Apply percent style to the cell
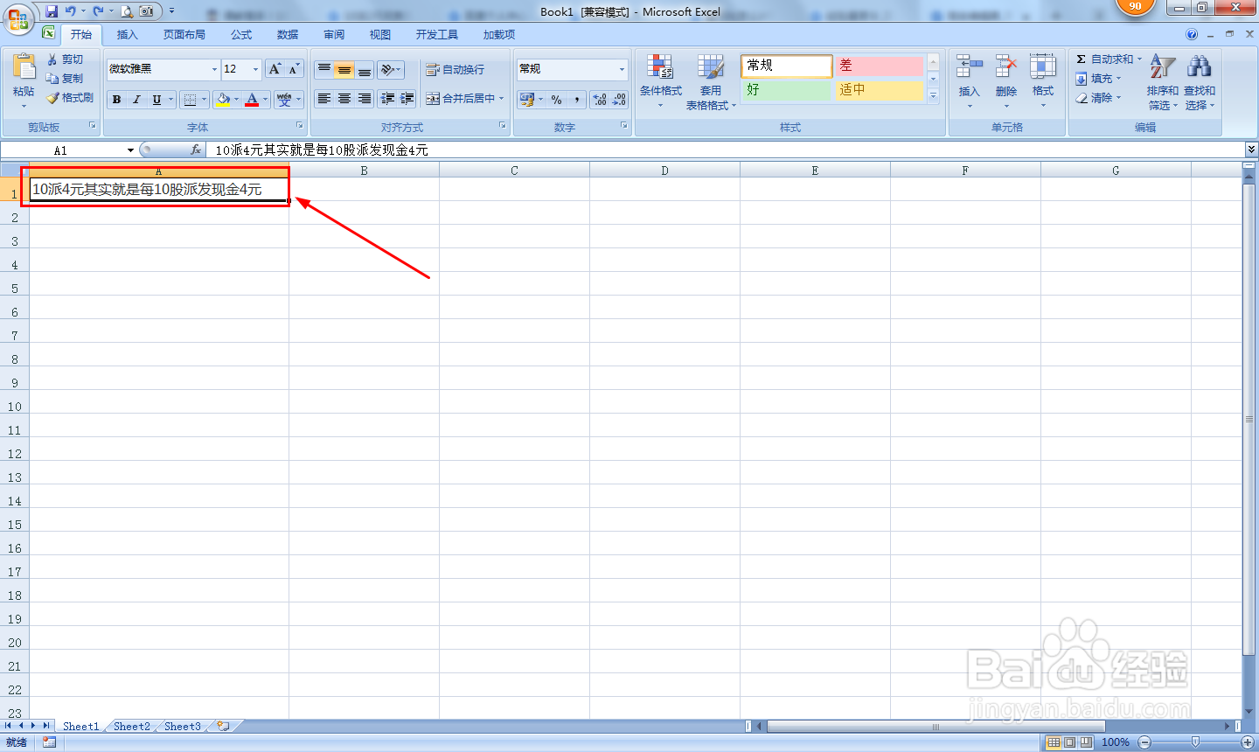 tap(557, 100)
